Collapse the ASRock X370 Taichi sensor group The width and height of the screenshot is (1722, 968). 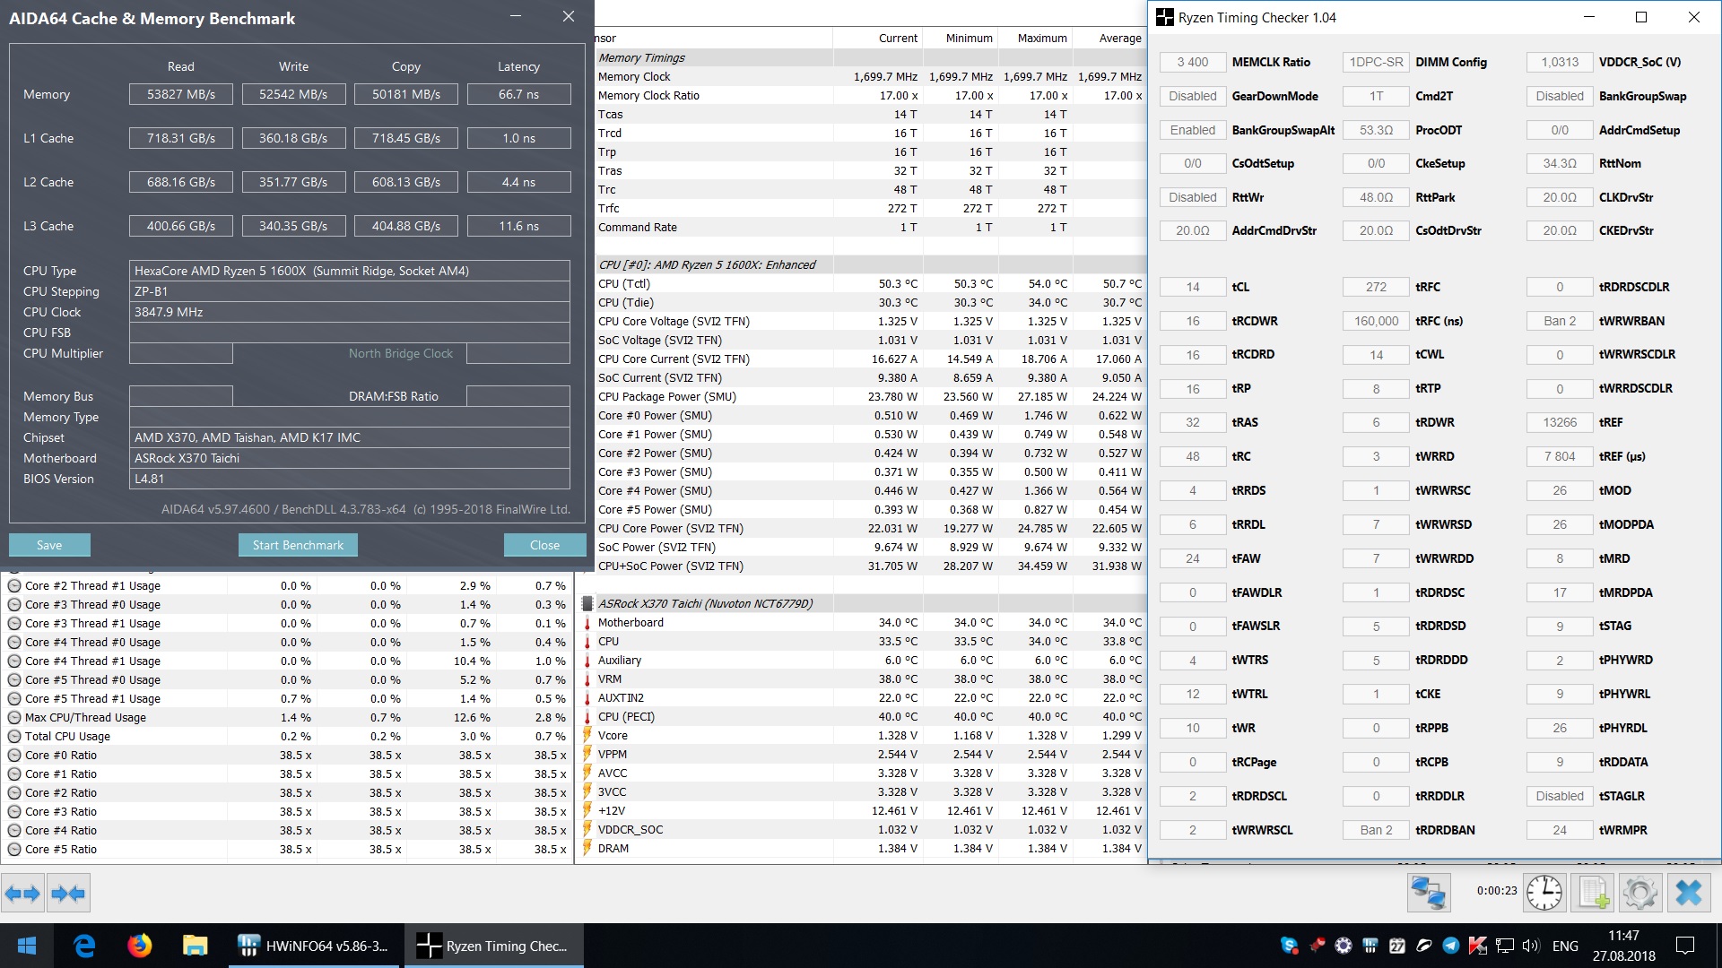coord(587,603)
